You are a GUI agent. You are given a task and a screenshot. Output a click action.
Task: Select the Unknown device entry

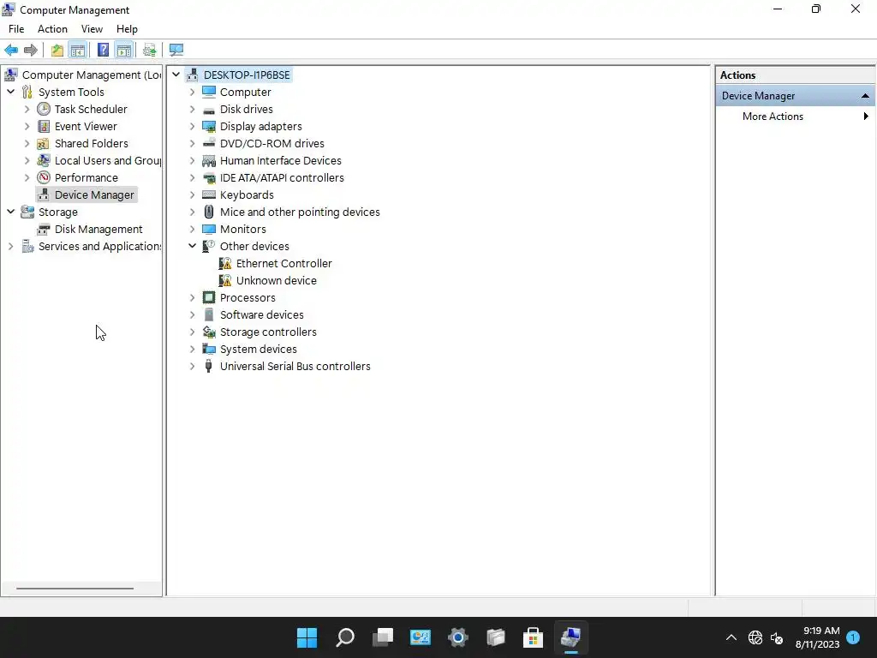[277, 281]
